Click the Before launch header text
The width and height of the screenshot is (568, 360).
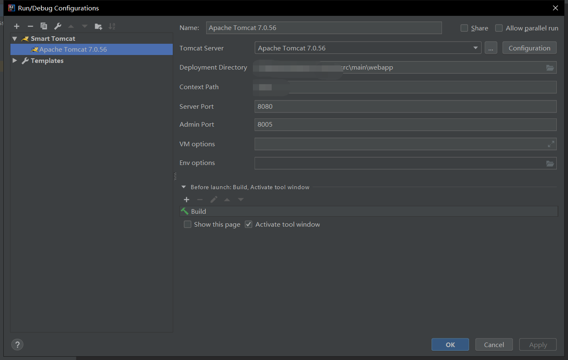coord(250,187)
